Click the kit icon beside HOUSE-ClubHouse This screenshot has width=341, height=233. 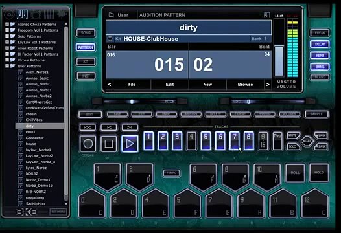pyautogui.click(x=110, y=39)
